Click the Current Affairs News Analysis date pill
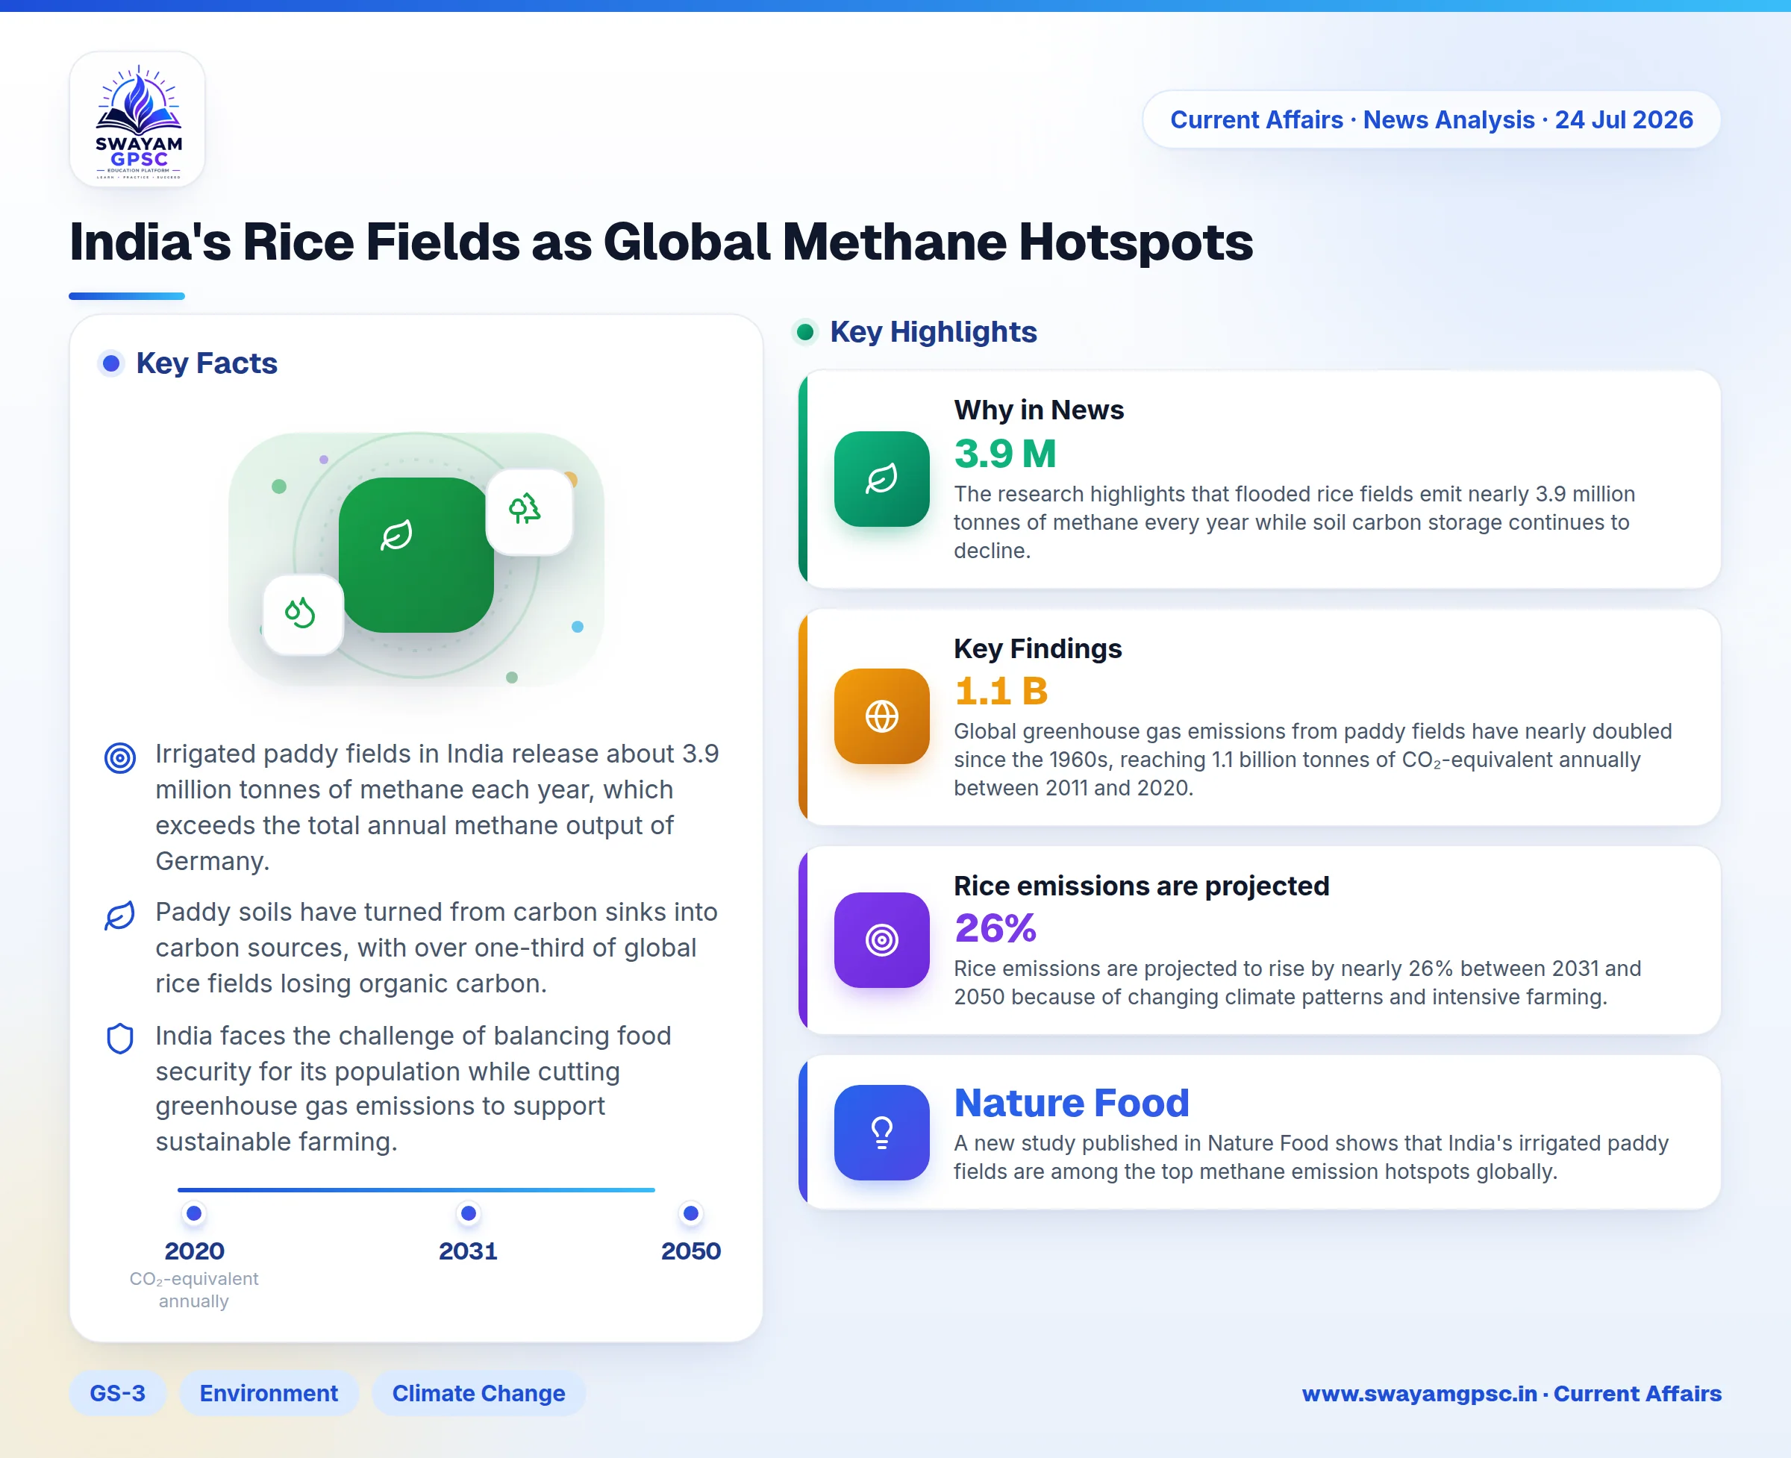The width and height of the screenshot is (1791, 1458). point(1431,119)
